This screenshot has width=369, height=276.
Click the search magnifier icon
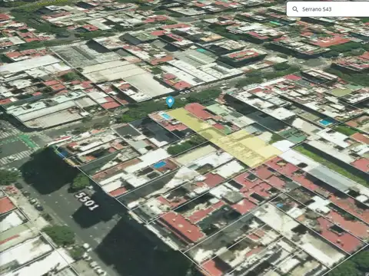pyautogui.click(x=295, y=9)
